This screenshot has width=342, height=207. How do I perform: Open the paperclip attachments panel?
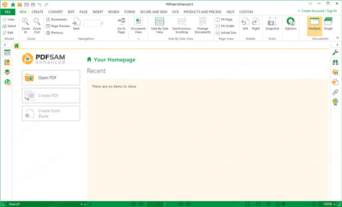point(335,92)
